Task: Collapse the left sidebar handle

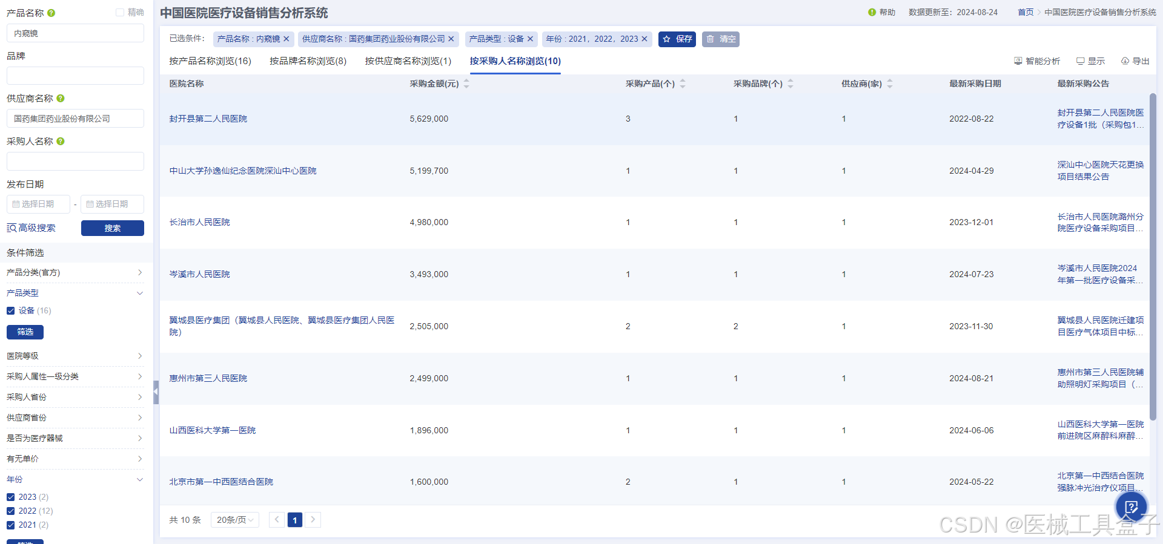Action: click(x=156, y=392)
